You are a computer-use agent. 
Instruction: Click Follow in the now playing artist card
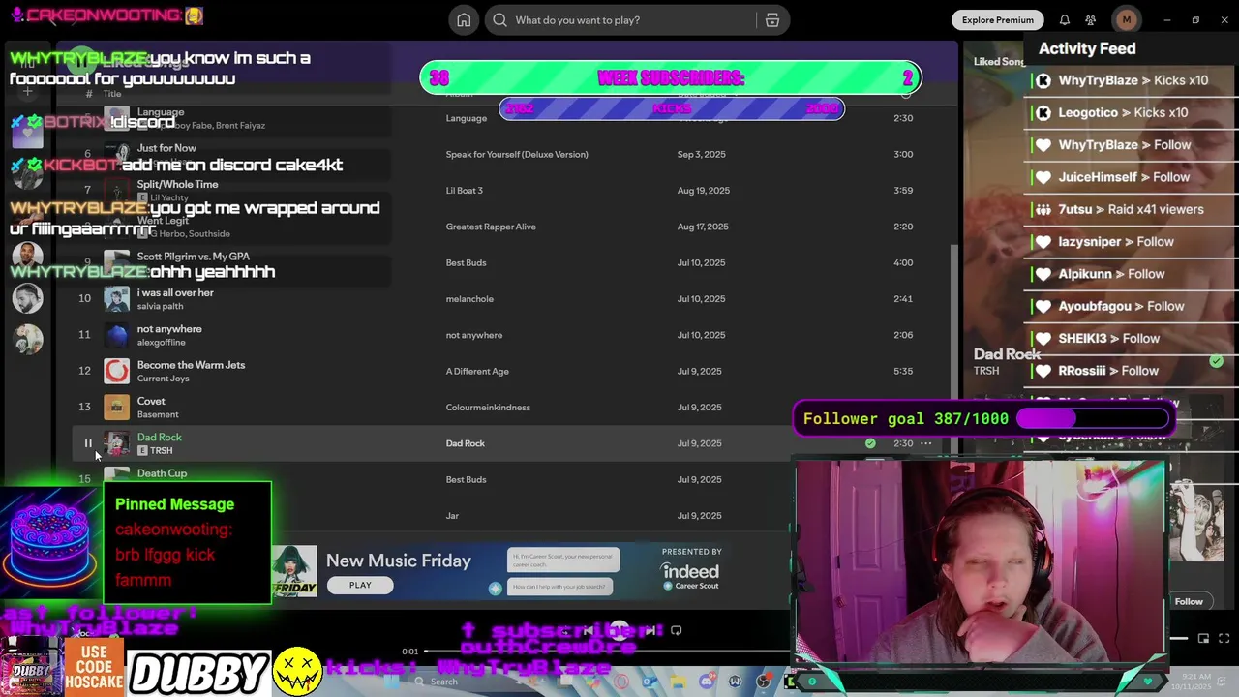pyautogui.click(x=1189, y=601)
